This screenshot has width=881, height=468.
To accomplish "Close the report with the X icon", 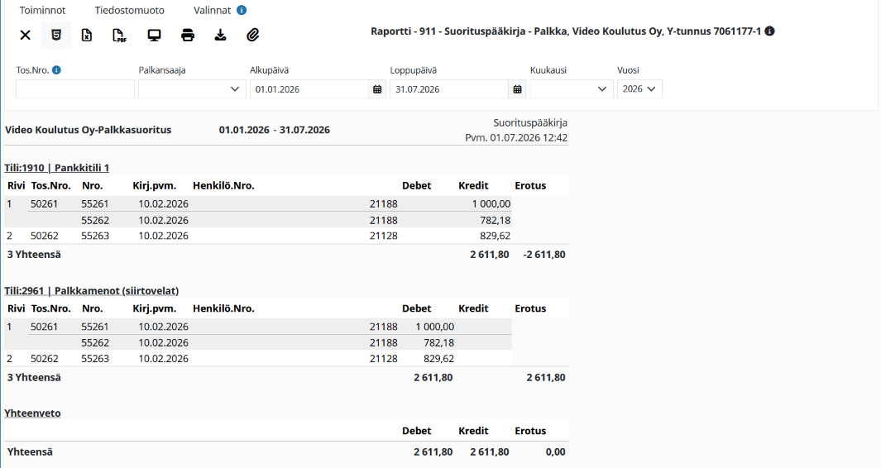I will pyautogui.click(x=26, y=35).
